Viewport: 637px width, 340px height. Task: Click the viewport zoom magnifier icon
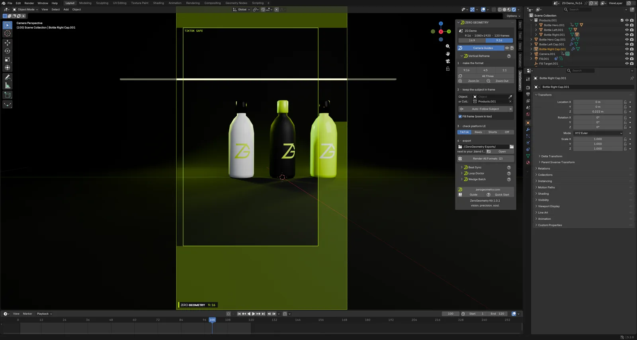(448, 46)
